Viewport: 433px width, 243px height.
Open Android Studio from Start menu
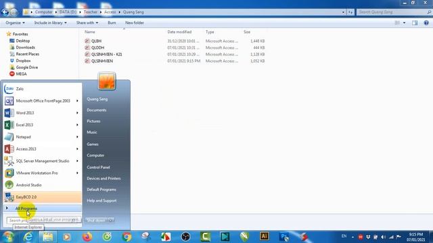tap(42, 185)
